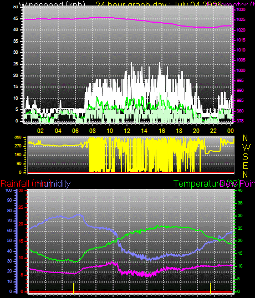The height and width of the screenshot is (298, 255).
Task: Click the '70' tick on the blue humidity axis
Action: 9,220
